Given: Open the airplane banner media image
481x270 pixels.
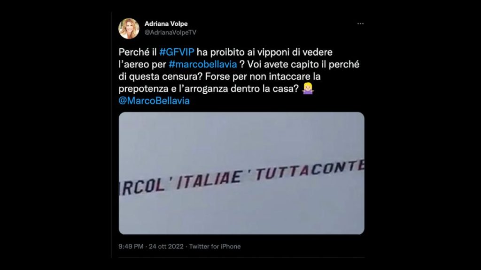Looking at the screenshot, I should [x=241, y=173].
